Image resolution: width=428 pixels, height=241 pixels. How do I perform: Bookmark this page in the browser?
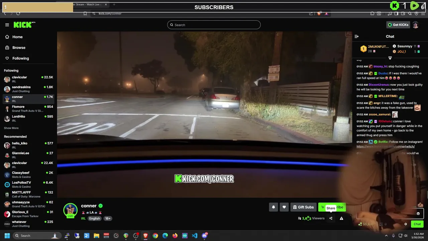point(85,13)
